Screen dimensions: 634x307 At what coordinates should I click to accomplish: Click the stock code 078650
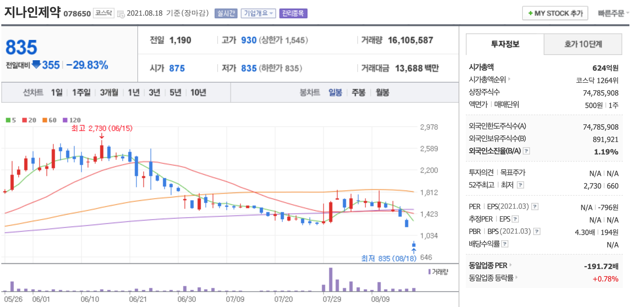coord(77,14)
